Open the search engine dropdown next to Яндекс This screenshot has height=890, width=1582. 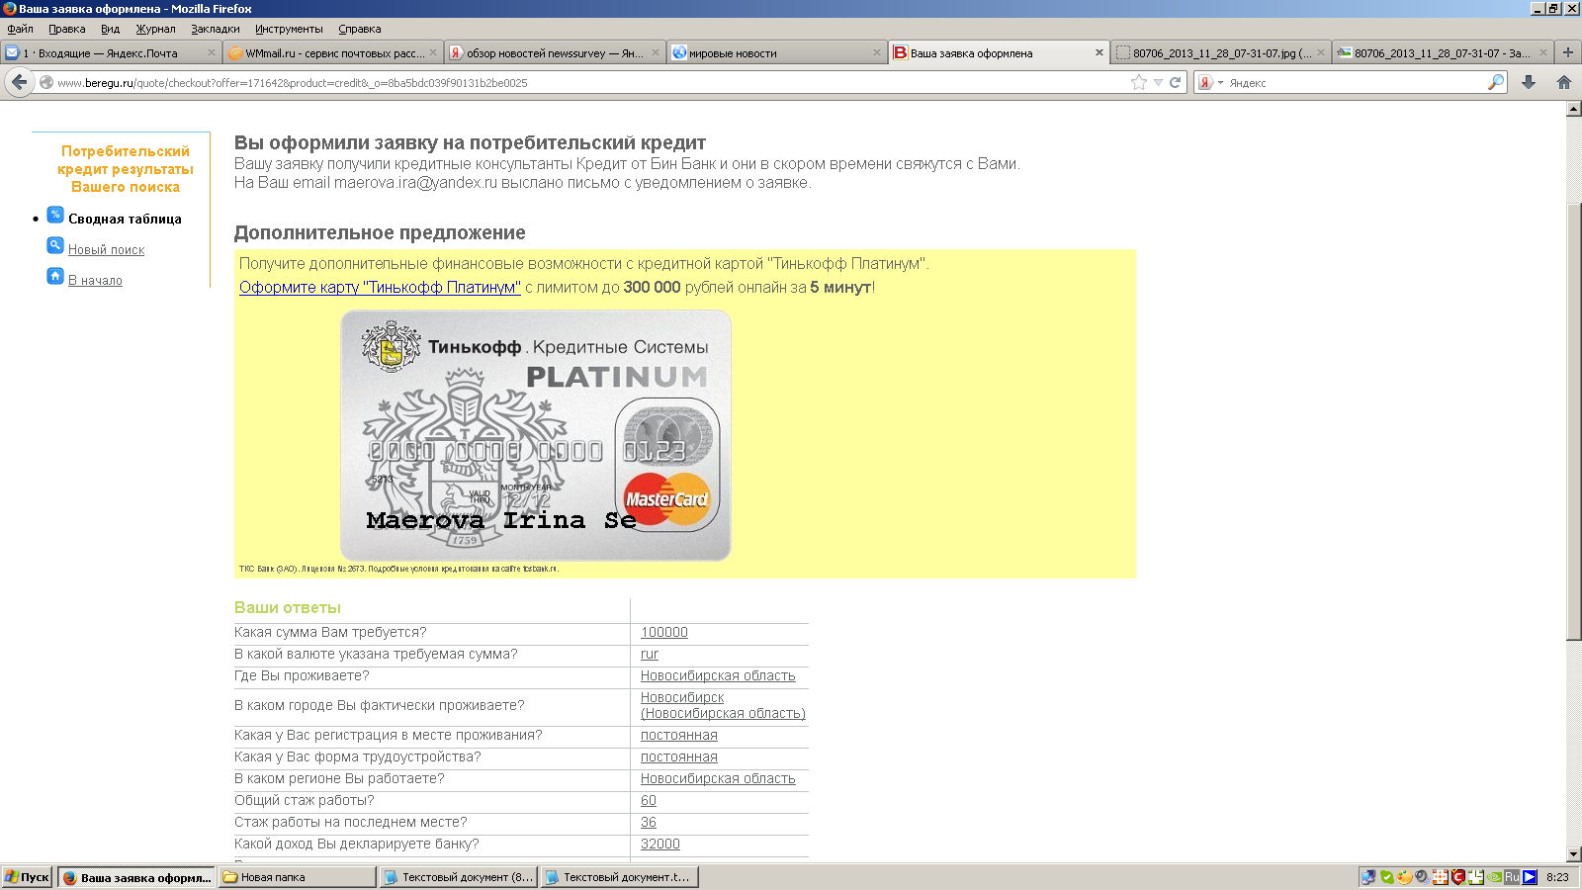1220,83
